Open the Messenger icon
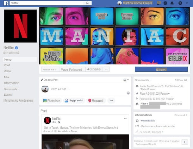Image resolution: width=193 pixels, height=149 pixels. point(165,3)
